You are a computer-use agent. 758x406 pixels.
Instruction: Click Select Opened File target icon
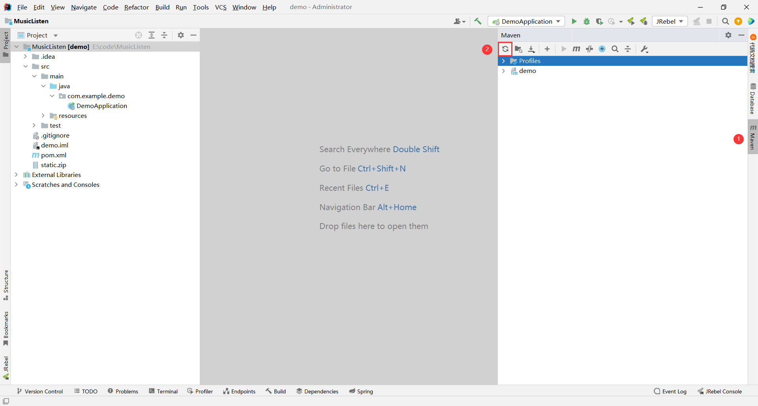point(139,35)
